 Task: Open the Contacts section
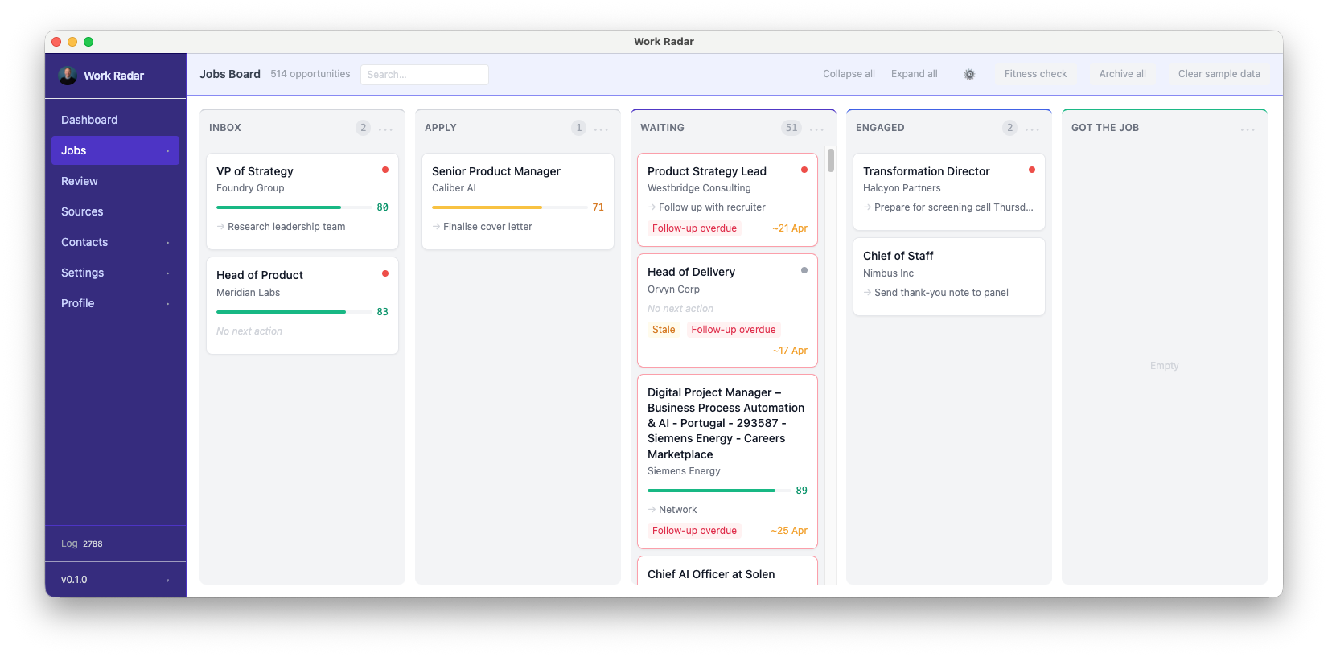coord(115,242)
